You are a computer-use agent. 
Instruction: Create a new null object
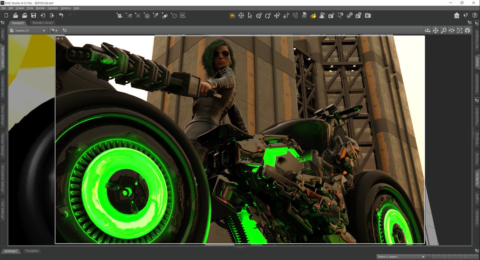(x=174, y=15)
